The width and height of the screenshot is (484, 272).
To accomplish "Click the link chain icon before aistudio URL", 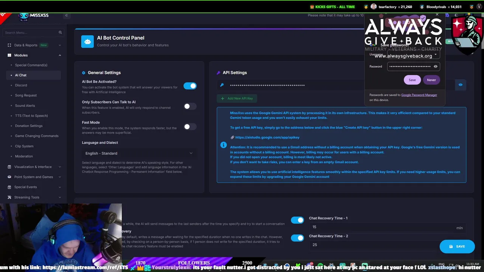I will pos(232,138).
